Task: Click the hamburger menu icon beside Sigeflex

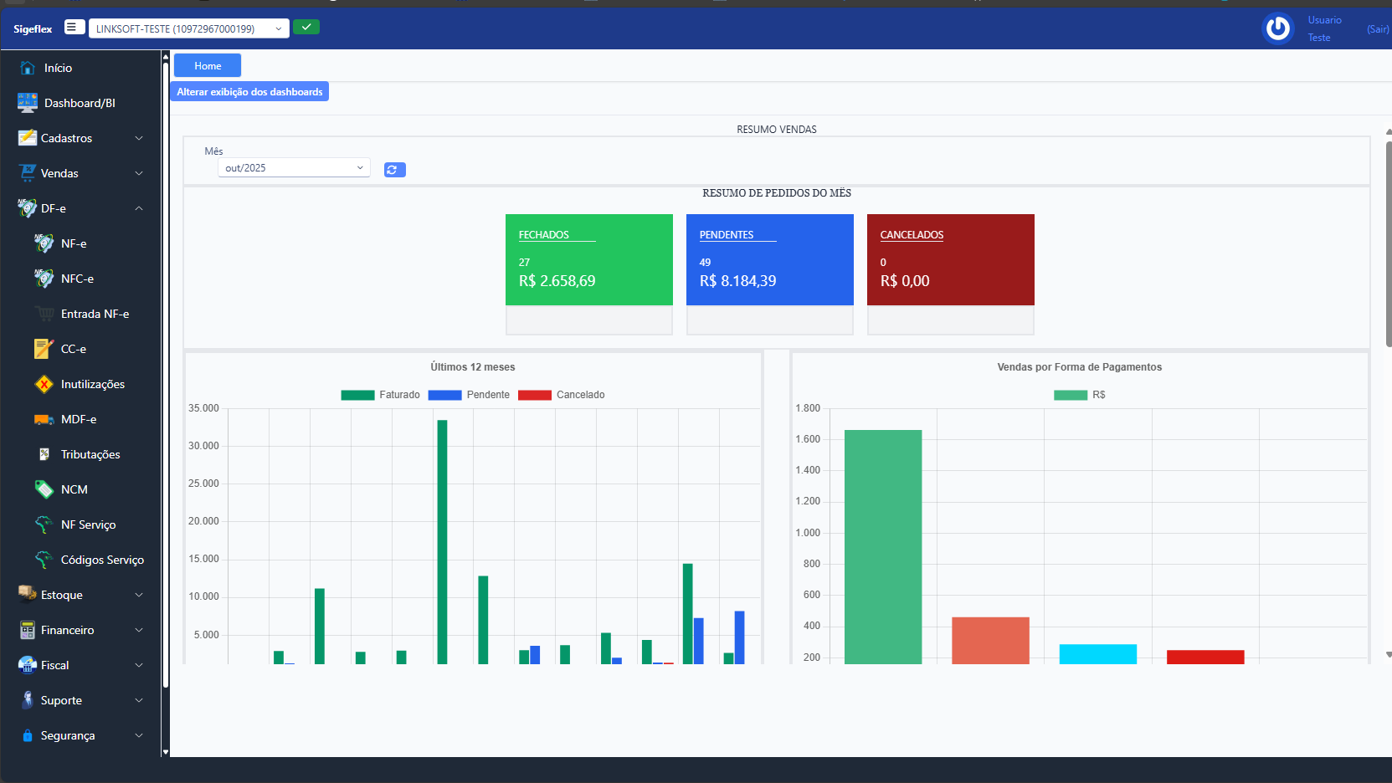Action: (x=74, y=28)
